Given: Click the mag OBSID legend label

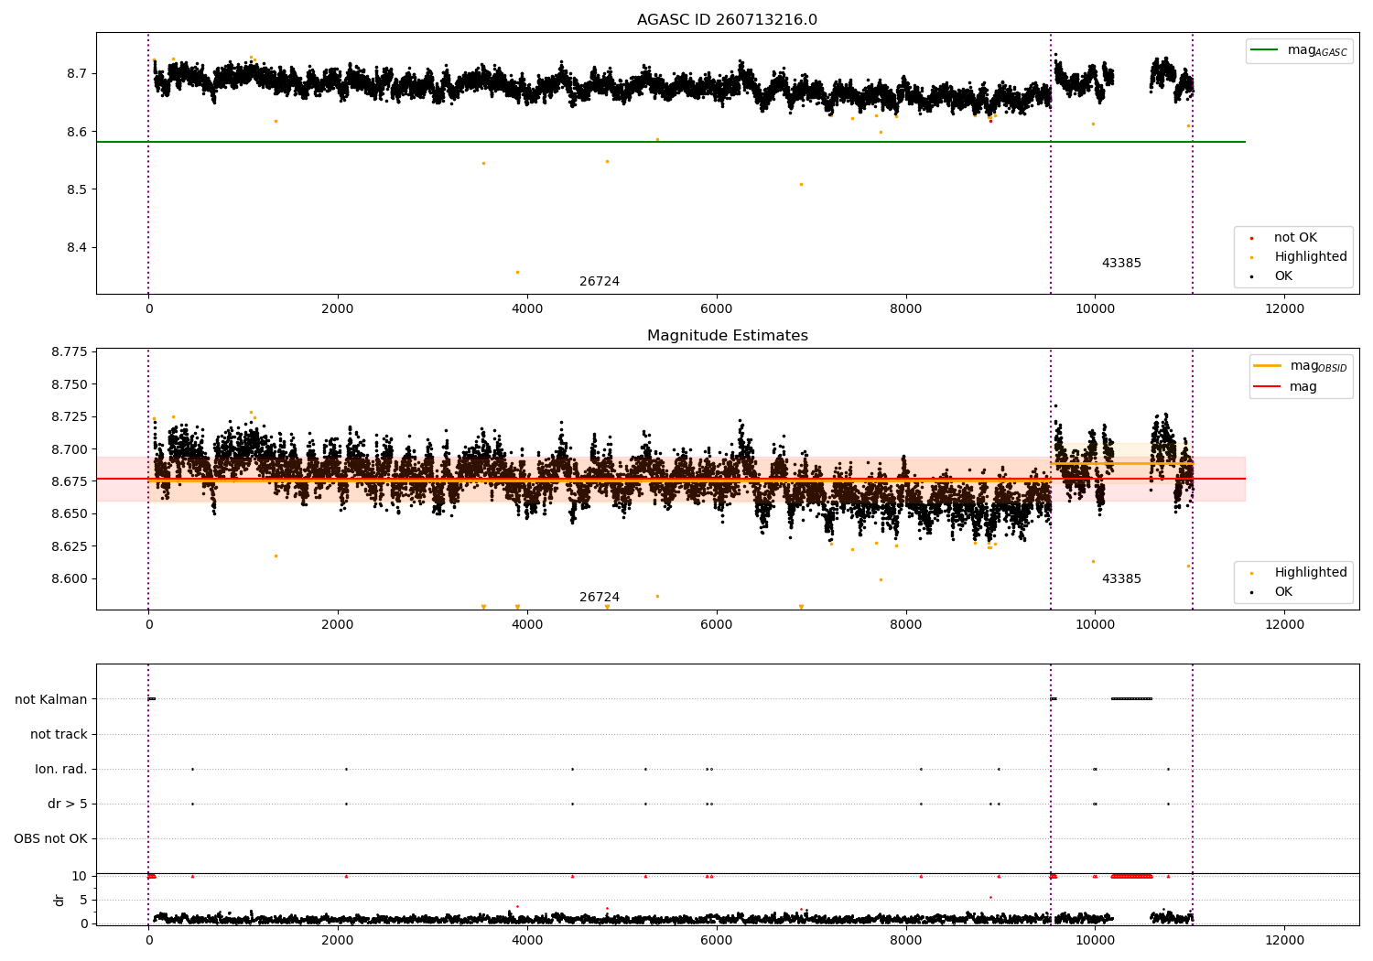Looking at the screenshot, I should [x=1318, y=366].
